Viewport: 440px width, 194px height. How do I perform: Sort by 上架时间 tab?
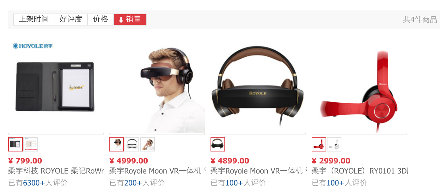coord(34,19)
